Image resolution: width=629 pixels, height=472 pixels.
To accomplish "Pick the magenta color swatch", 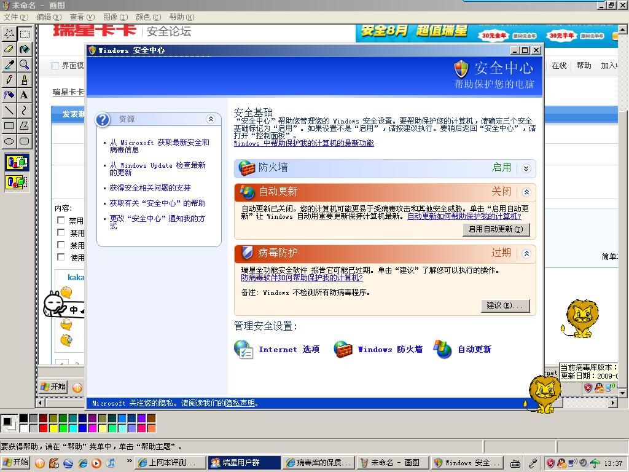I will 92,428.
